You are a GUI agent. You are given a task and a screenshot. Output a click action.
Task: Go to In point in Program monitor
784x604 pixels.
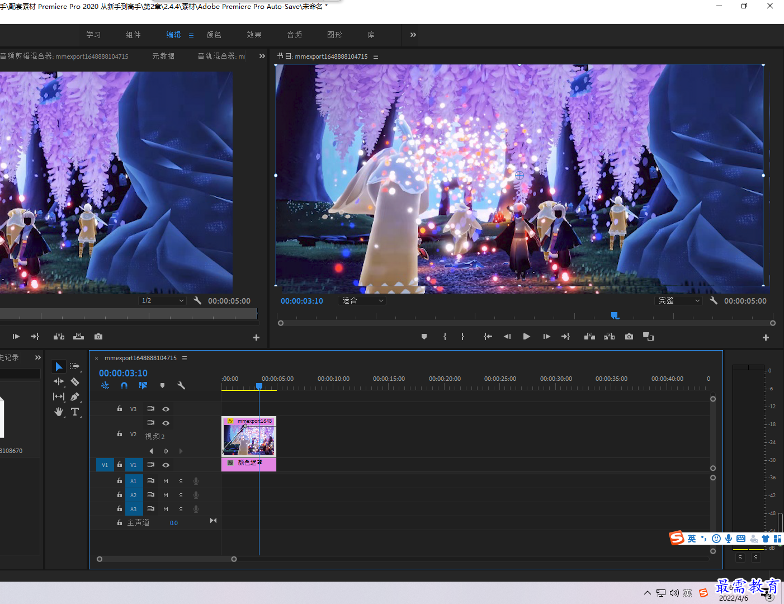click(488, 337)
